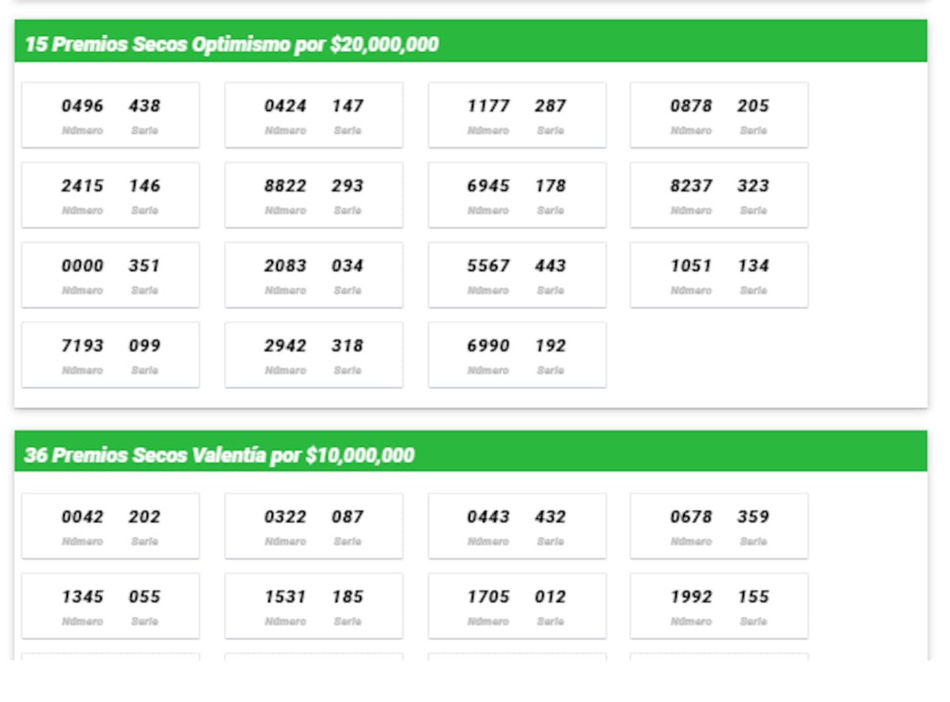Select the prize card 0496 serie 438
This screenshot has height=702, width=950.
[x=111, y=116]
